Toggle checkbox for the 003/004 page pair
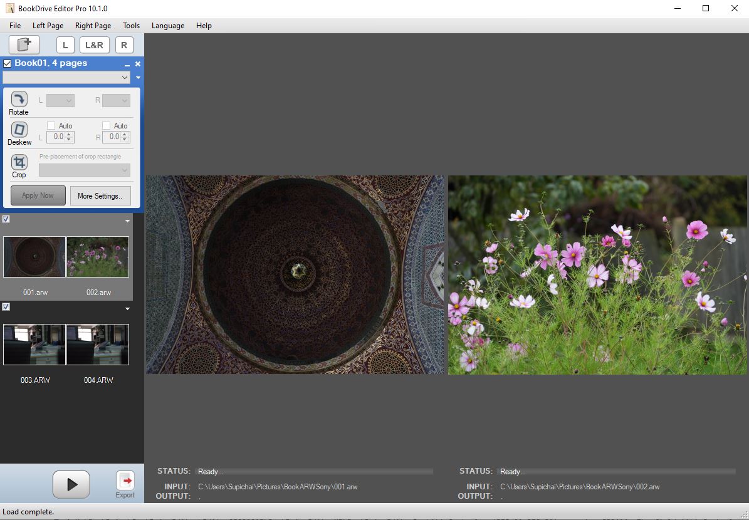This screenshot has width=749, height=520. [x=6, y=306]
